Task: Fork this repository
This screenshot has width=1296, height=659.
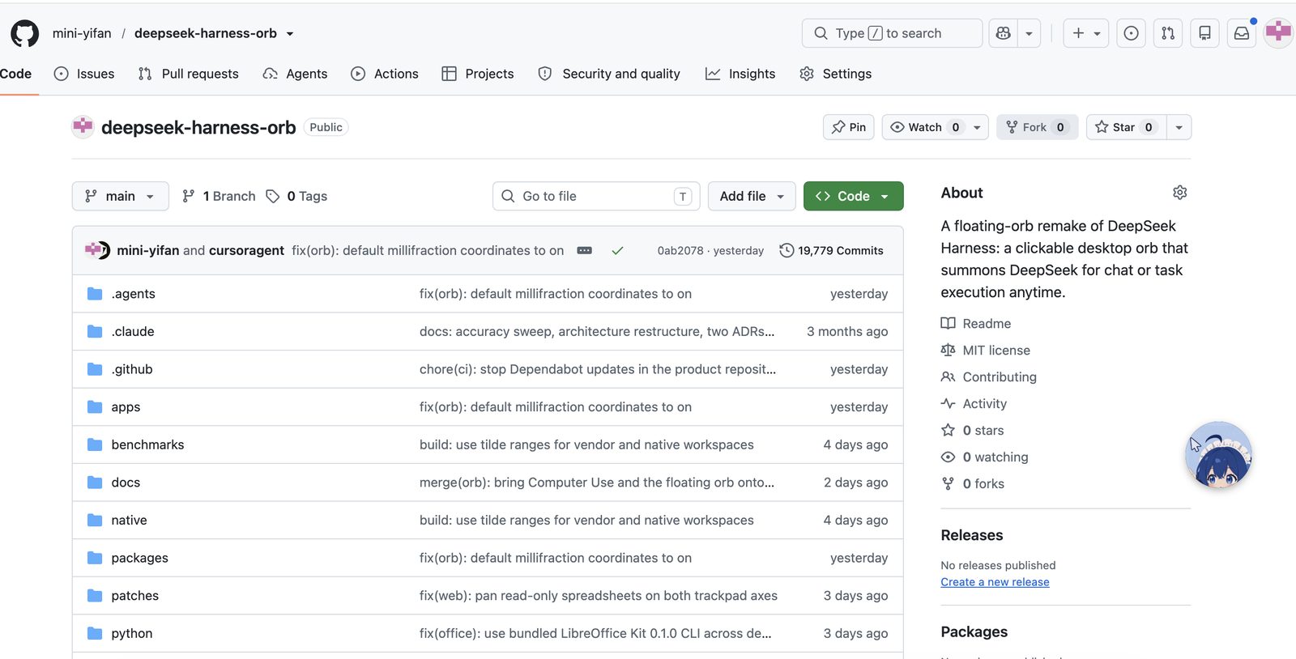Action: pos(1037,127)
